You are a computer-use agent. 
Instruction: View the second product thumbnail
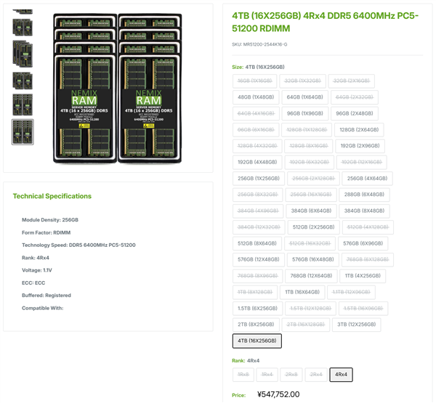[23, 27]
